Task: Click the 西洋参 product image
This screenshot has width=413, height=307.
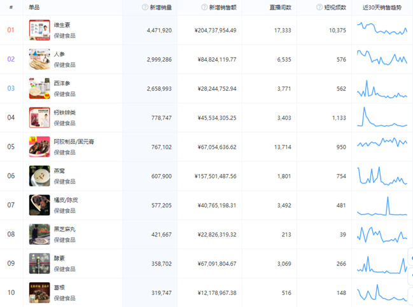Action: (x=39, y=88)
